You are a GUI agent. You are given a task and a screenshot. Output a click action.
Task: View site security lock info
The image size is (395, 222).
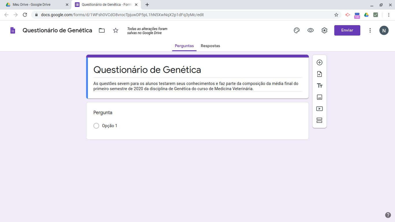[x=36, y=15]
